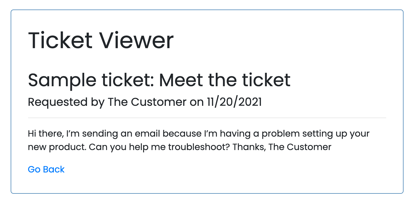Click the first line of the ticket body
Viewport: 417px width, 215px height.
tap(198, 134)
